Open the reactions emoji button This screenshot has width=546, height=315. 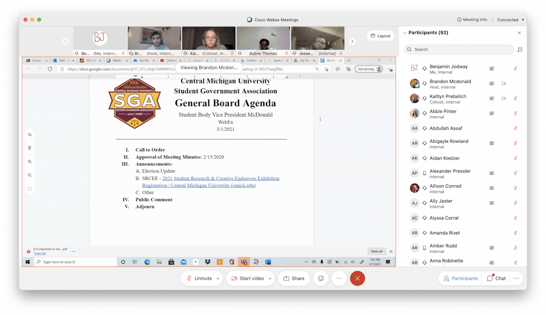pyautogui.click(x=321, y=278)
